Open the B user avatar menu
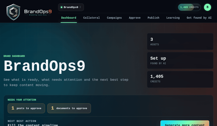This screenshot has height=126, width=217. coord(207,7)
